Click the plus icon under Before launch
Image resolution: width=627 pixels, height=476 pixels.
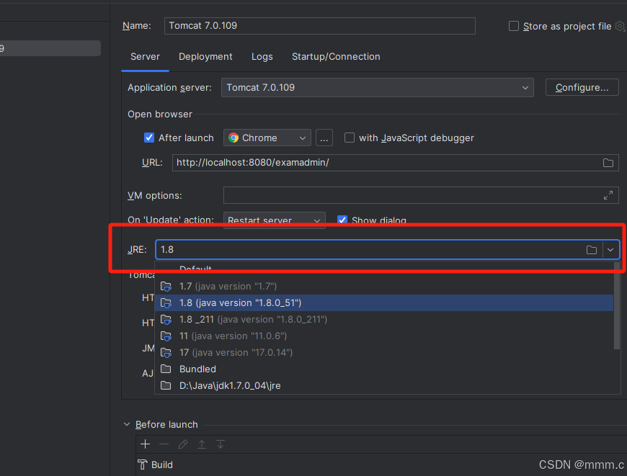(145, 444)
